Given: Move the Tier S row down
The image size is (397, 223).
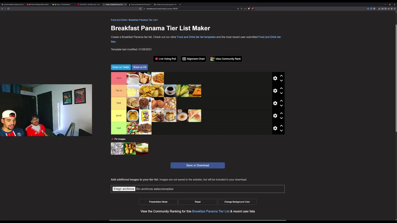Looking at the screenshot, I should click(x=281, y=93).
